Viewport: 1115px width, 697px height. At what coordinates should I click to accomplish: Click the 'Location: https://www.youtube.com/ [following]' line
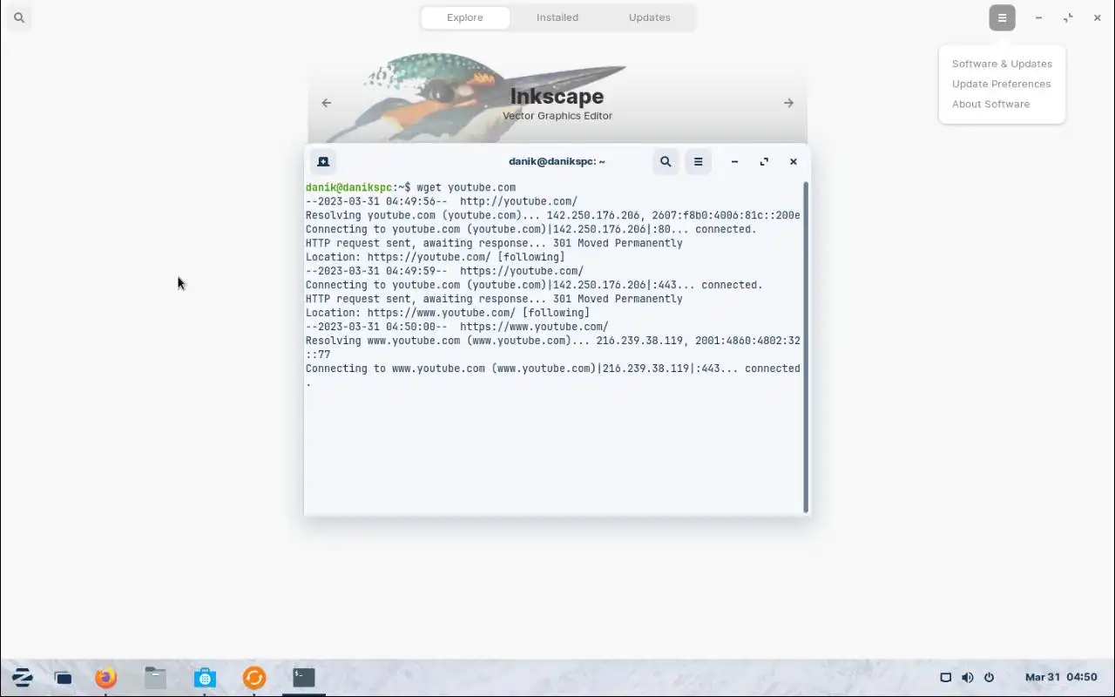tap(448, 313)
